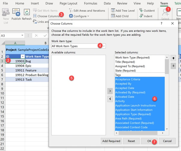Click Edit Areas and Iterations

pos(87,11)
